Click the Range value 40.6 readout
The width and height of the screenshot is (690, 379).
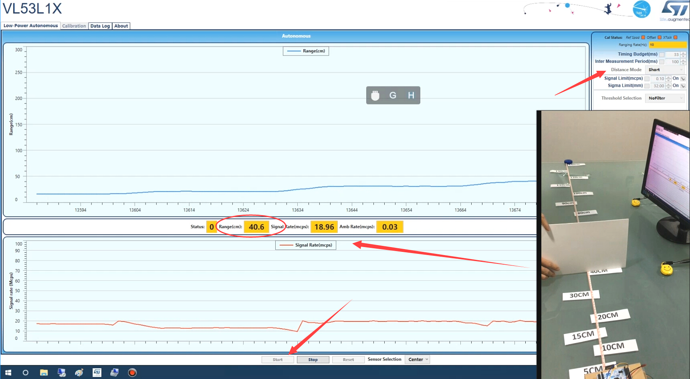[256, 227]
